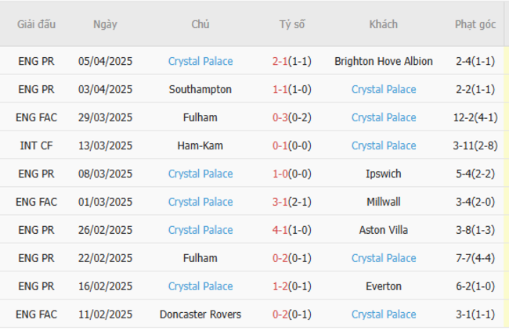
Task: Open the 2-1 score for Brighton match
Action: [280, 61]
